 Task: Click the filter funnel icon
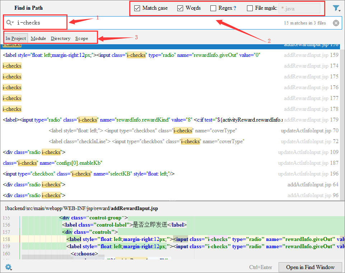coord(336,8)
